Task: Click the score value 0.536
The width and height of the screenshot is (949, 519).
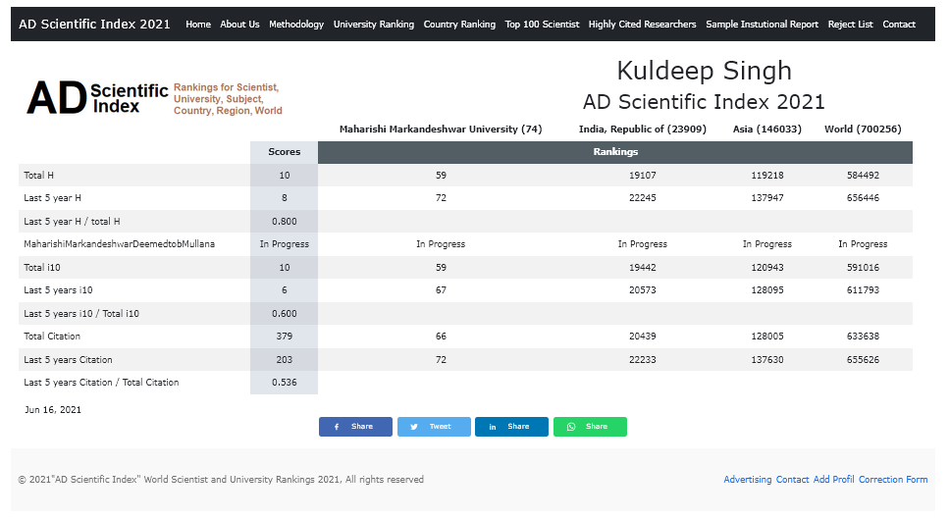Action: click(x=284, y=383)
